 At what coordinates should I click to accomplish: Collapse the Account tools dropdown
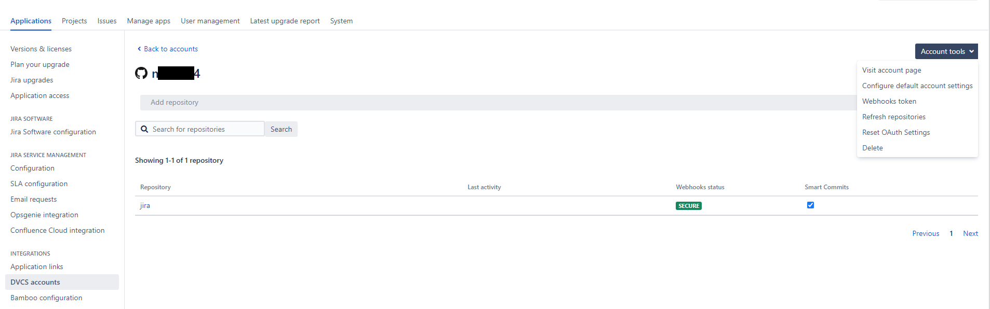tap(946, 51)
